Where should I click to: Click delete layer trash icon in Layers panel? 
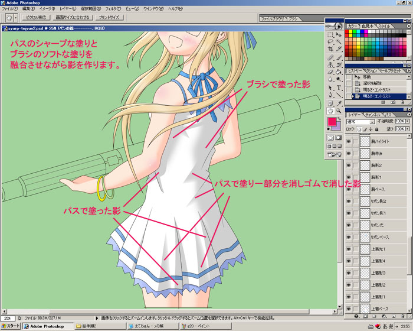point(402,316)
